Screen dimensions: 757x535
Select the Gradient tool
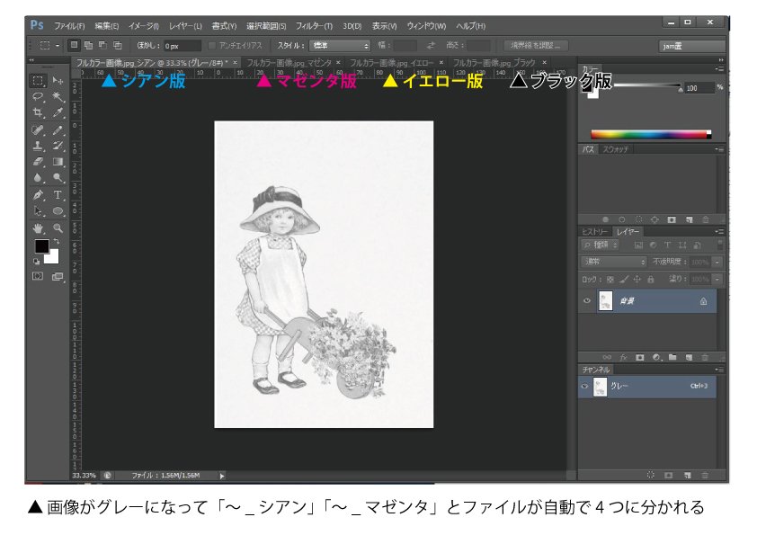click(58, 162)
